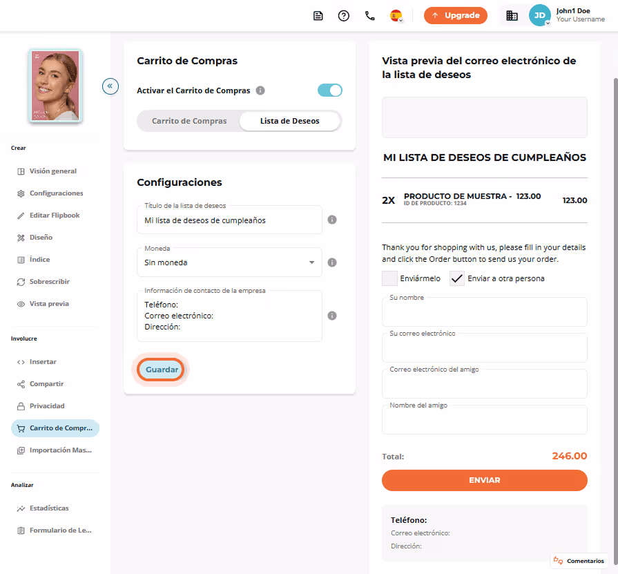Click the Estadísticas chart icon
Screen dimensions: 618x574
pyautogui.click(x=21, y=508)
